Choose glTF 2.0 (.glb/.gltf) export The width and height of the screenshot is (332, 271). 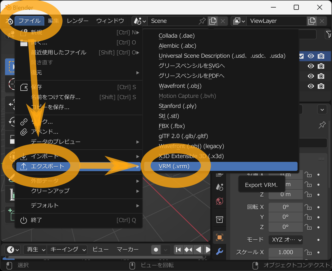coord(221,136)
